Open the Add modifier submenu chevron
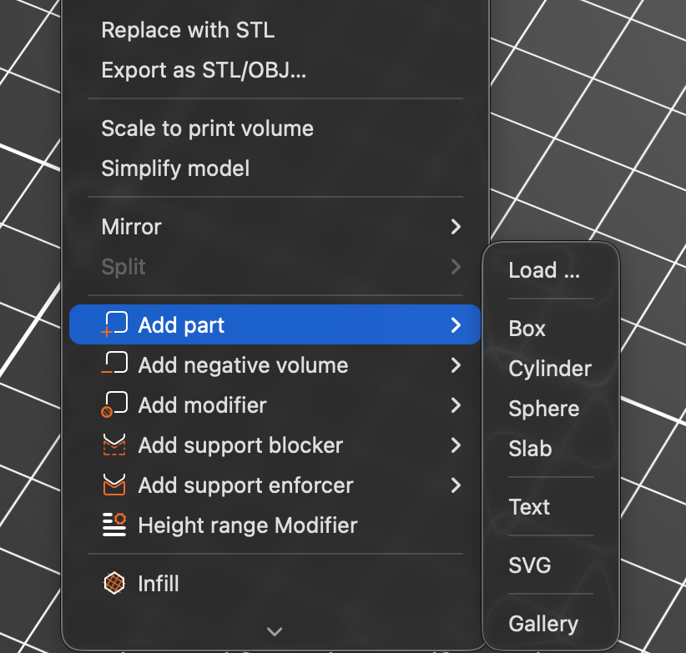 tap(456, 405)
